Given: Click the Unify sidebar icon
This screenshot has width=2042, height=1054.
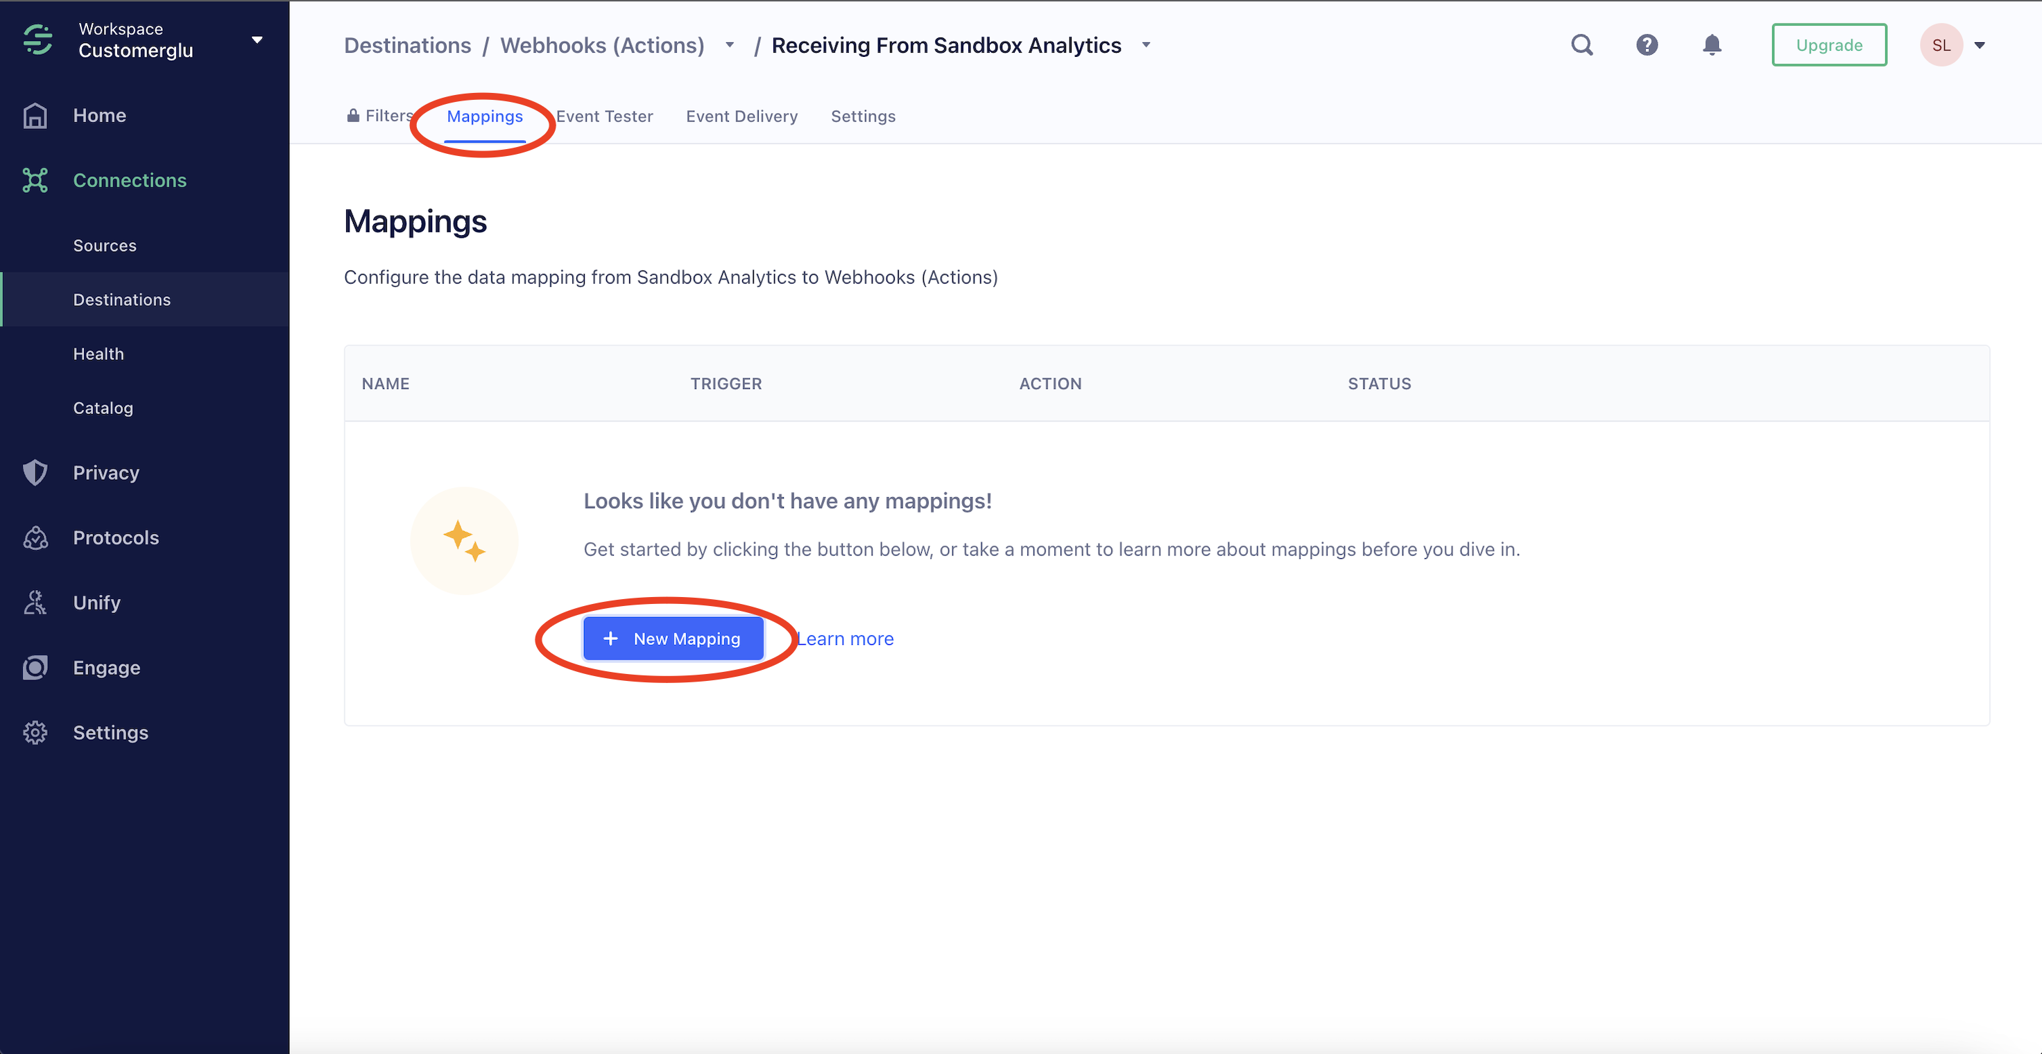Looking at the screenshot, I should point(35,603).
